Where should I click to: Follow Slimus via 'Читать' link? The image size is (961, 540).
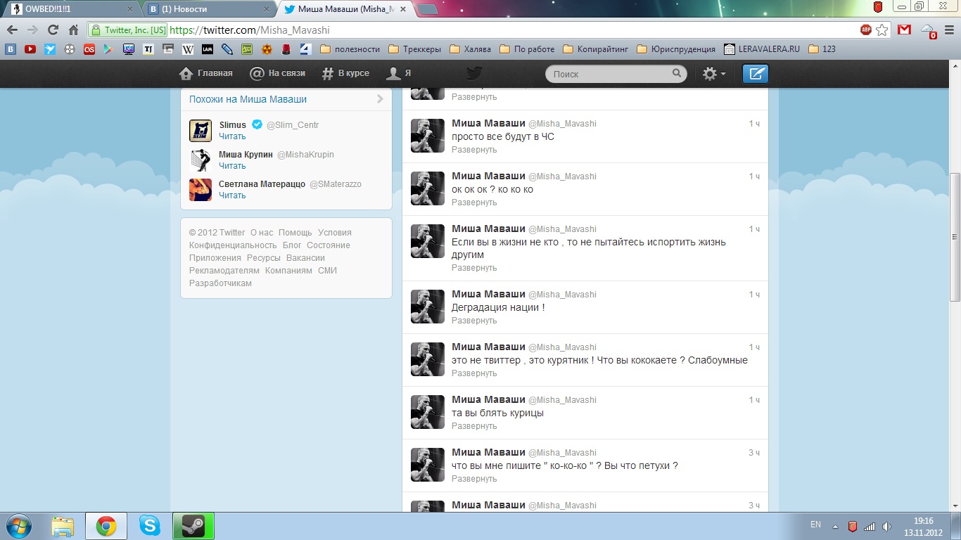(x=232, y=136)
